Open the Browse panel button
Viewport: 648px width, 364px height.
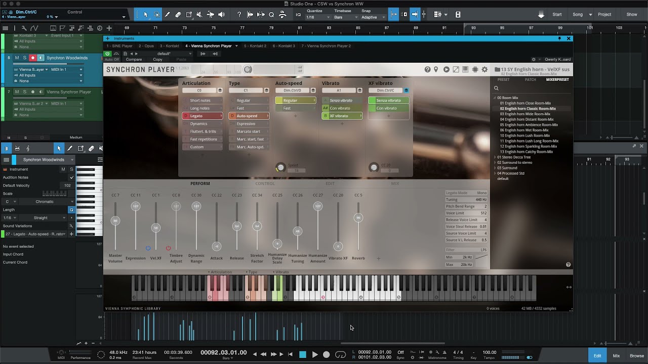pyautogui.click(x=637, y=356)
